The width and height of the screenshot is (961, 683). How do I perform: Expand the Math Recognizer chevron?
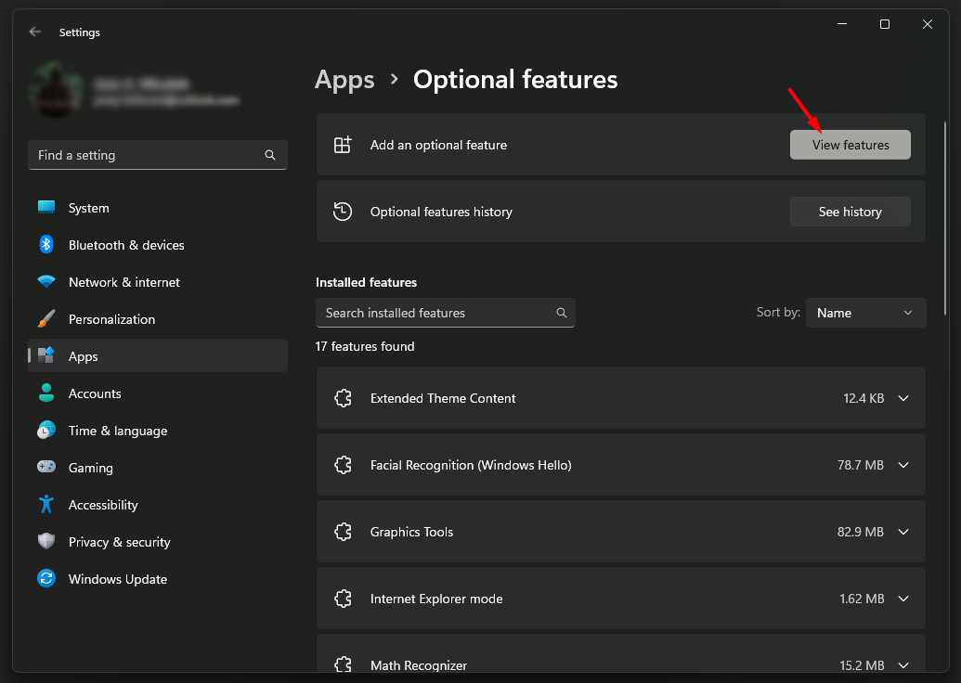click(903, 665)
